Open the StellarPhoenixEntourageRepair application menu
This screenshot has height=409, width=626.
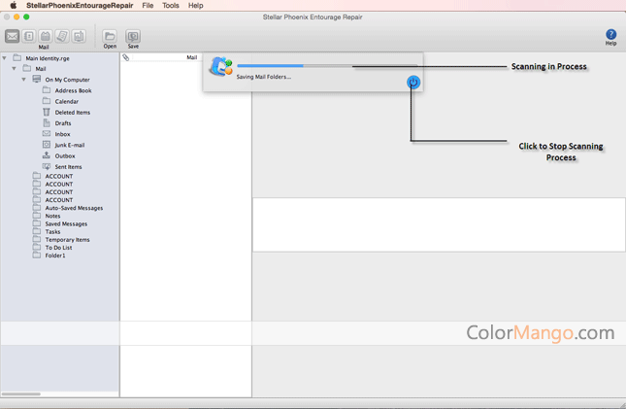click(x=80, y=5)
